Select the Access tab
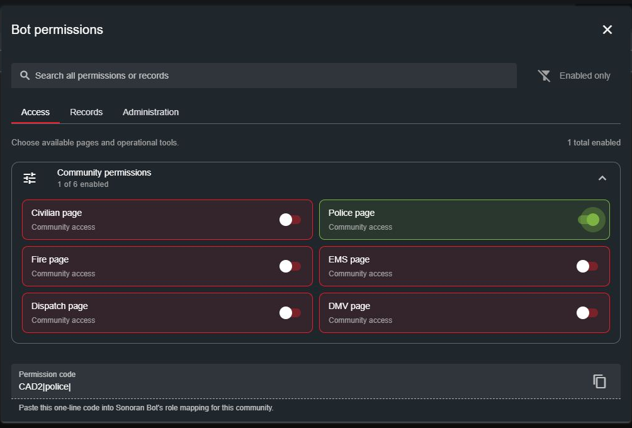The image size is (632, 428). (x=35, y=112)
